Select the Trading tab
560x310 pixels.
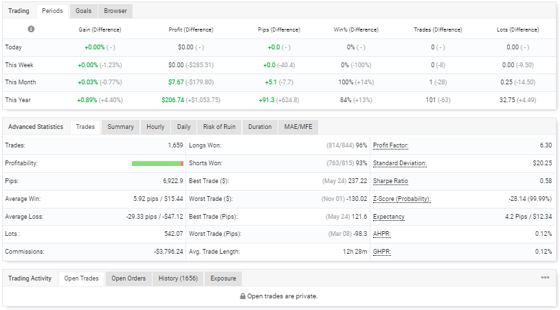pos(19,11)
